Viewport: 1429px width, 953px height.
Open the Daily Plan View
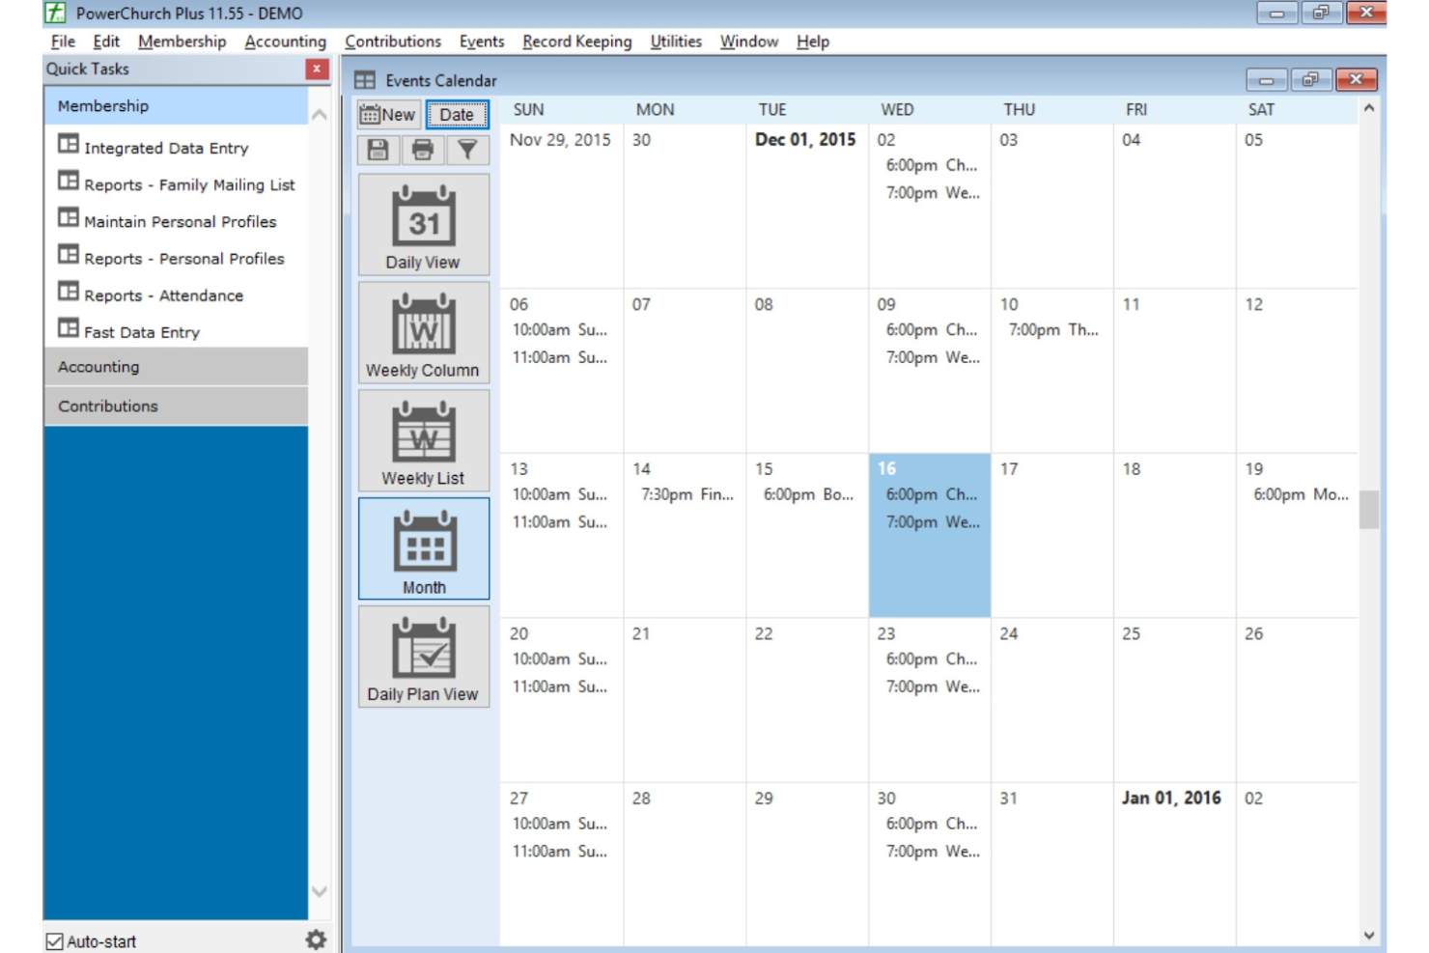pos(423,658)
